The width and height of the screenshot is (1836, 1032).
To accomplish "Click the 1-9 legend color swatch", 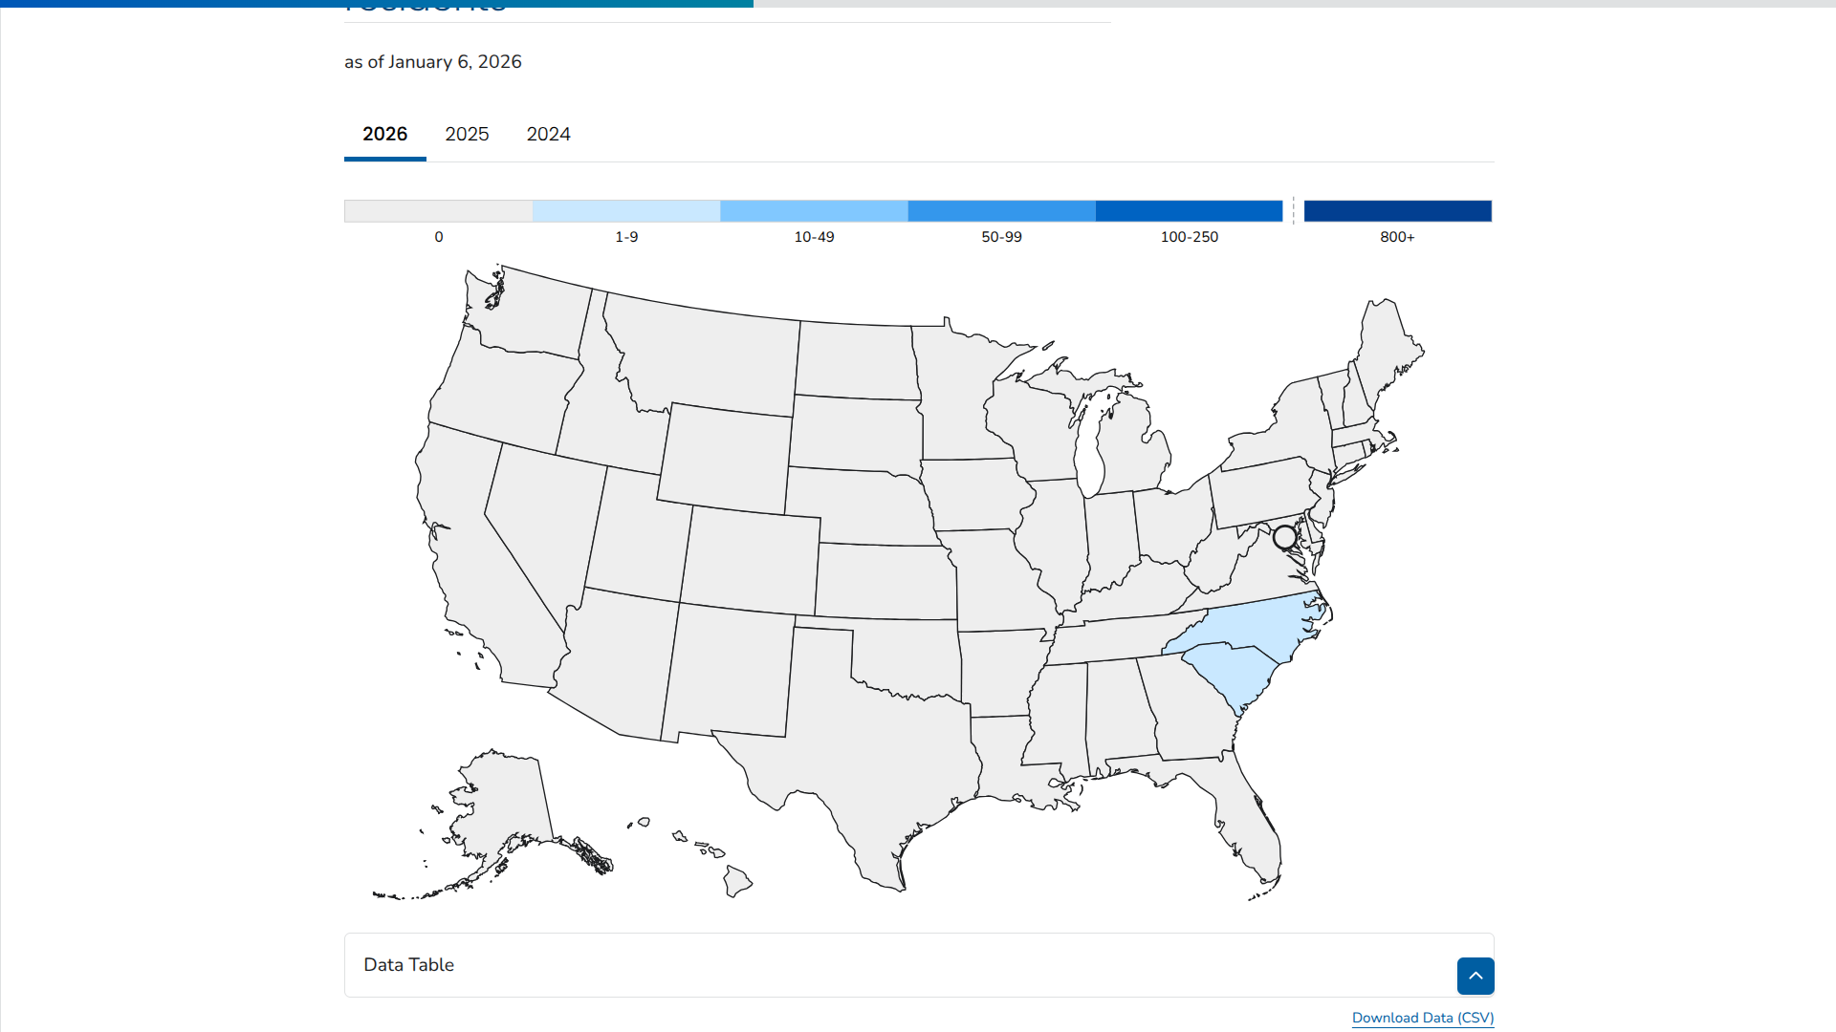I will pyautogui.click(x=626, y=211).
